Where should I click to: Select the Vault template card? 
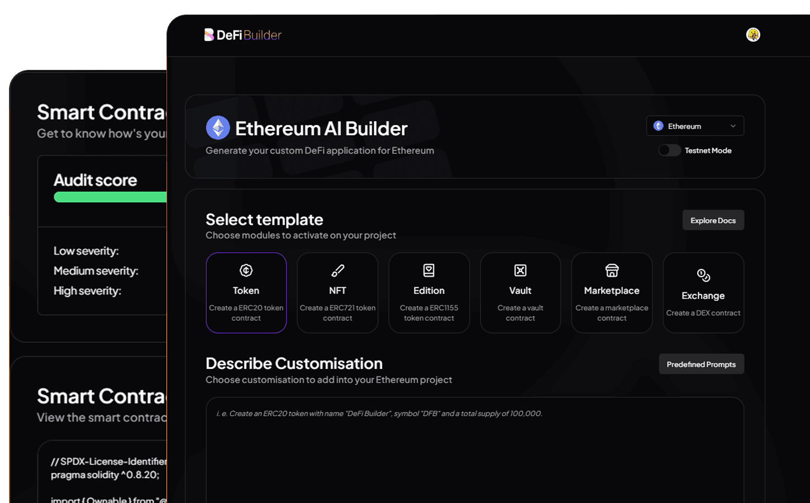pyautogui.click(x=520, y=293)
